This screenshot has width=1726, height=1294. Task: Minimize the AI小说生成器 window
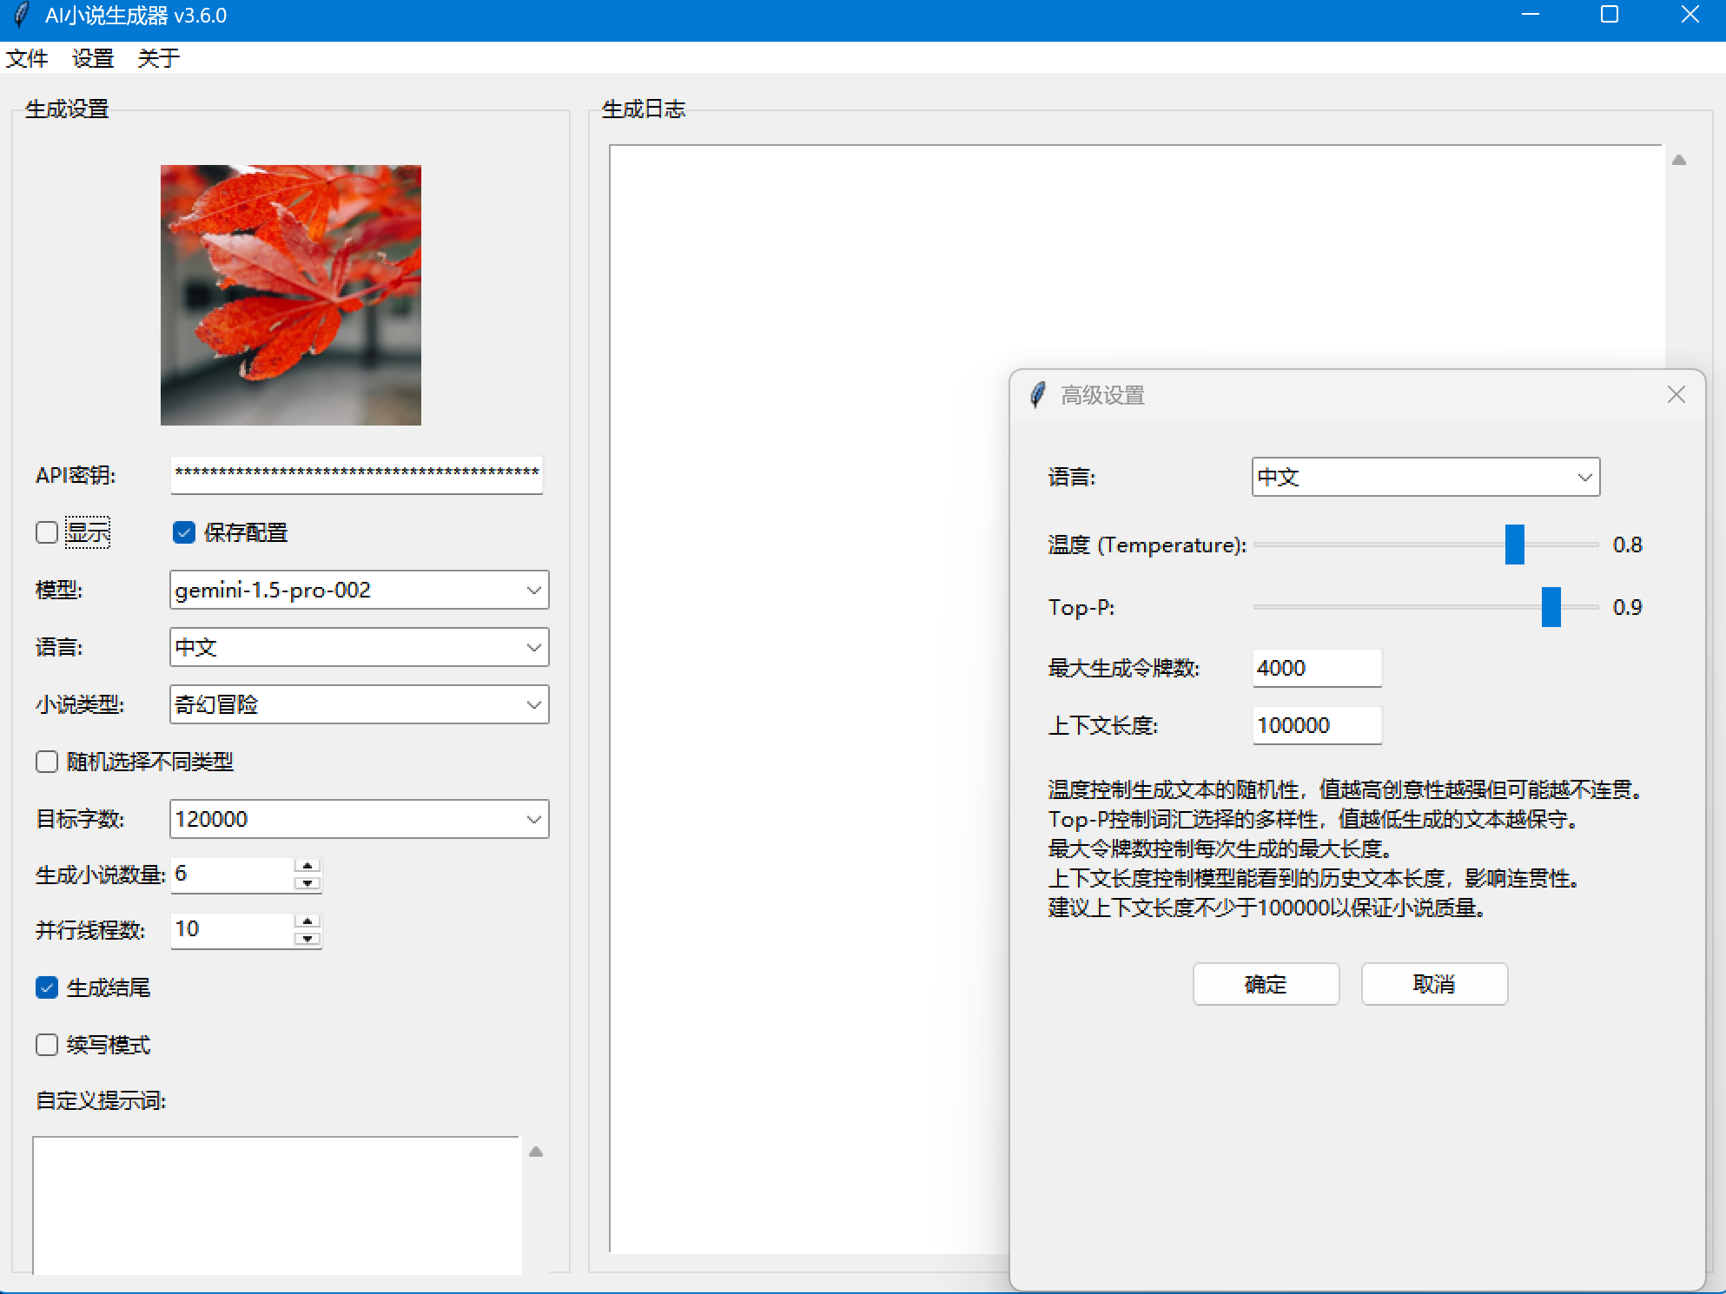tap(1531, 15)
